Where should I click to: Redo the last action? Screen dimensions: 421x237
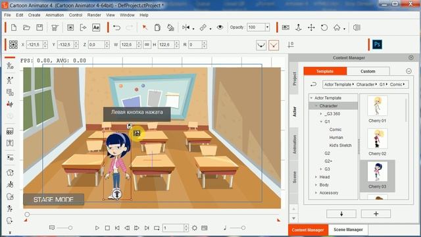130,28
